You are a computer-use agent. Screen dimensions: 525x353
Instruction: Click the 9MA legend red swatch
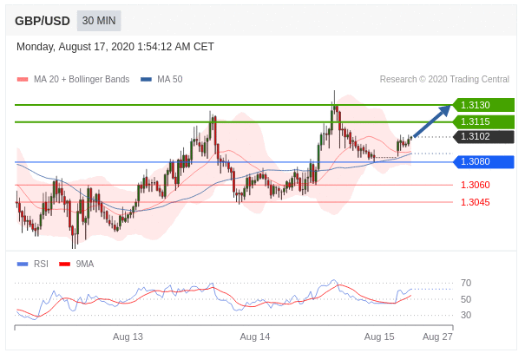pyautogui.click(x=64, y=265)
